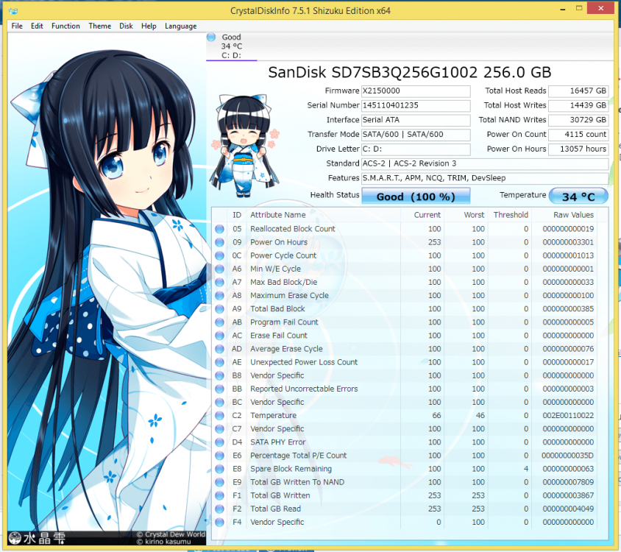Click the Transfer Mode field
Screen dimensions: 621x552
click(x=416, y=135)
